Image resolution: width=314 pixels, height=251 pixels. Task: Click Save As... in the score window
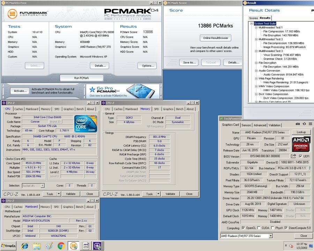click(189, 62)
